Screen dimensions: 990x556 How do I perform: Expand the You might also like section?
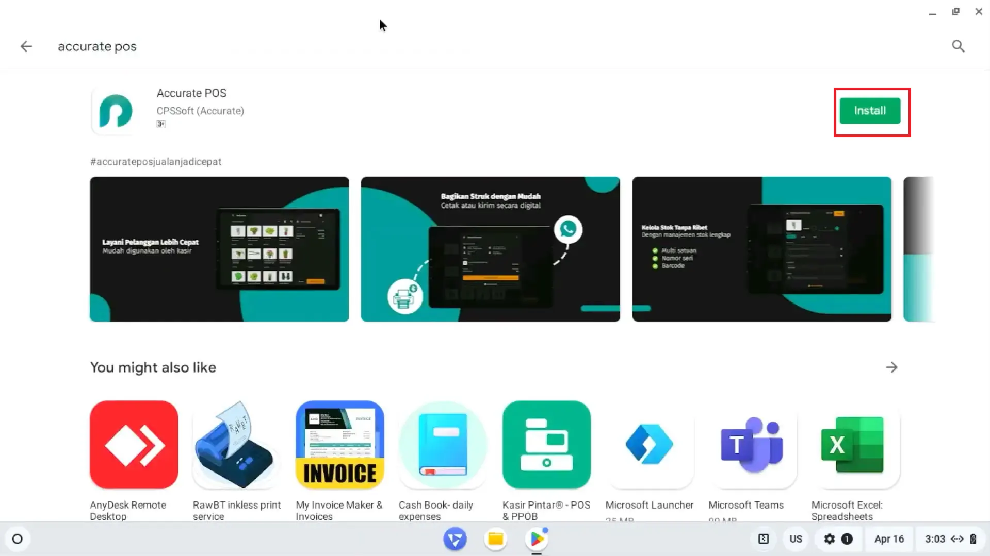pos(892,367)
